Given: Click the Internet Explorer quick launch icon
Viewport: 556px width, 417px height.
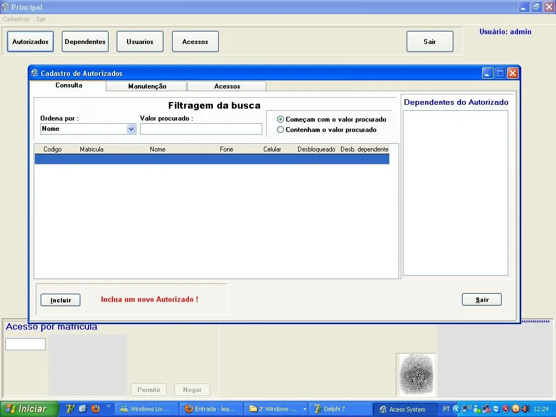Looking at the screenshot, I should coord(83,409).
